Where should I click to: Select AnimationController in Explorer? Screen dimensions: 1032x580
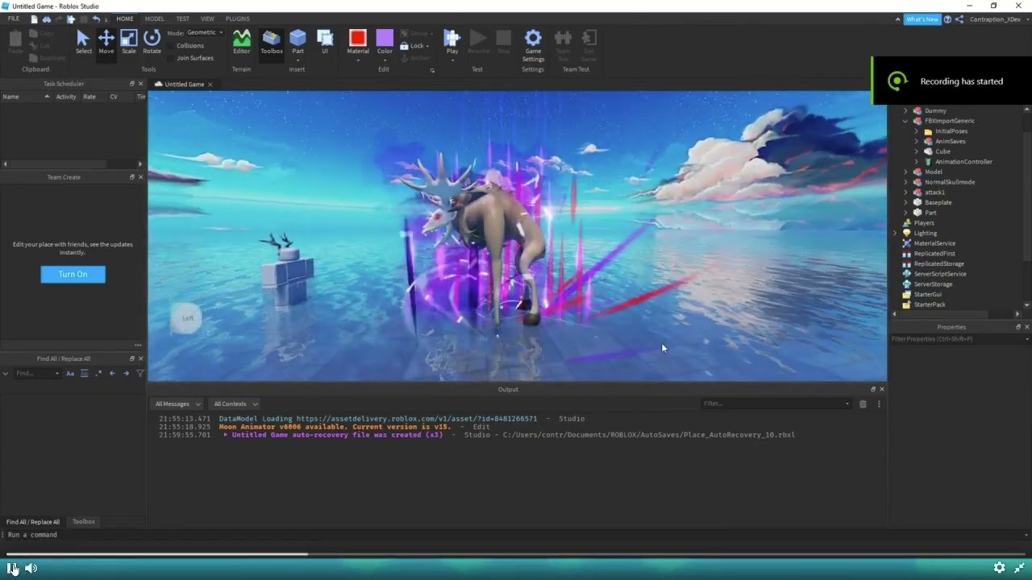click(963, 162)
